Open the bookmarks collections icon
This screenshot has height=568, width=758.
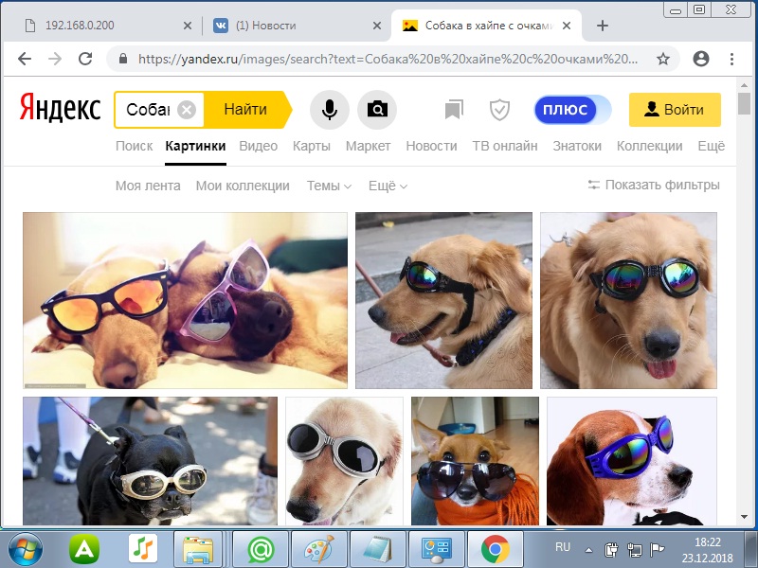(x=454, y=110)
